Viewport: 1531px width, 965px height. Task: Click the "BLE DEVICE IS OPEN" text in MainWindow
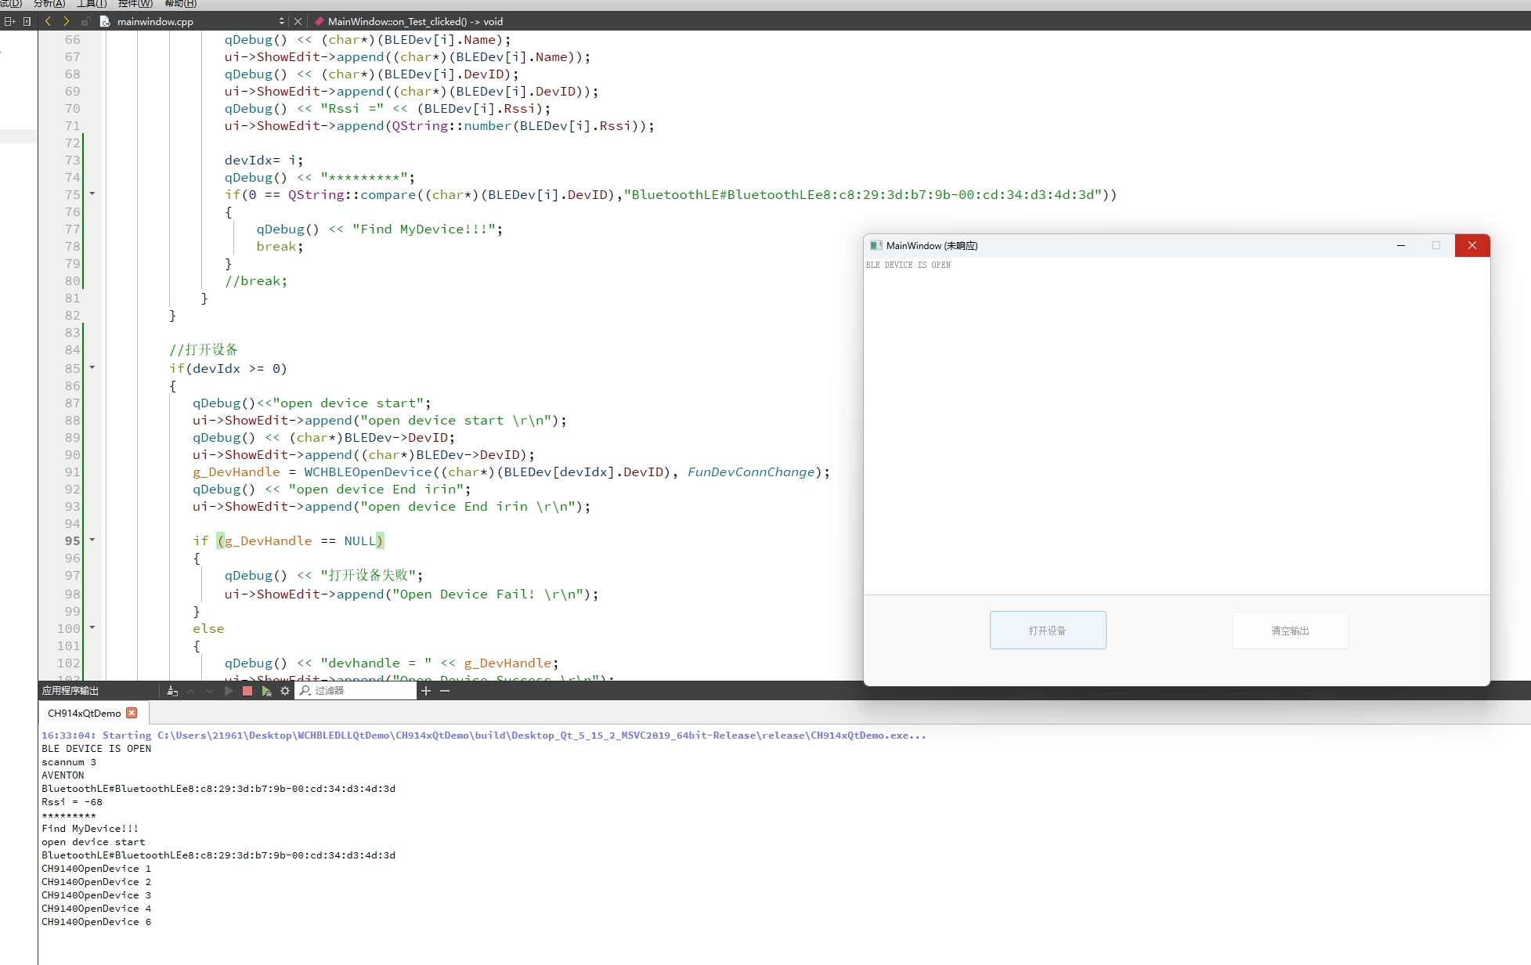[908, 266]
